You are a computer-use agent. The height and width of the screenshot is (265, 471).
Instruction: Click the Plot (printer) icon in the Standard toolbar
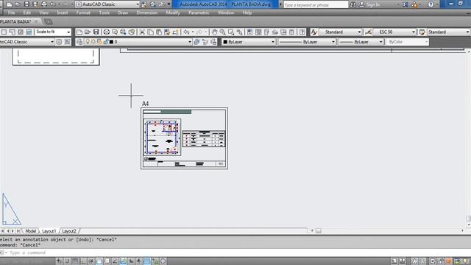[x=106, y=32]
